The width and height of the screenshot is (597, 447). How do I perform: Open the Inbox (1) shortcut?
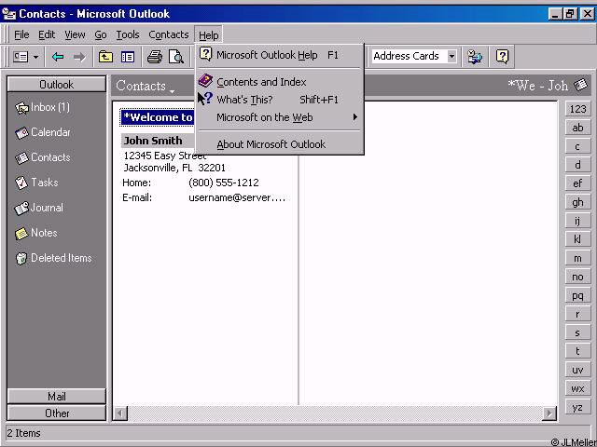(x=42, y=108)
